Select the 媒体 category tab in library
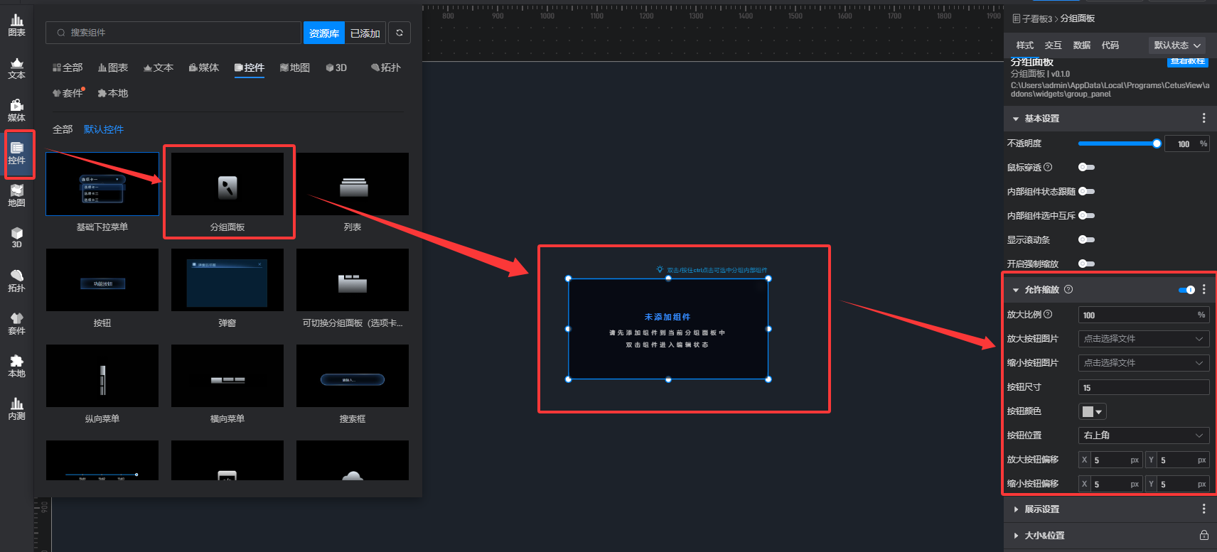Screen dimensions: 1217x552 pyautogui.click(x=204, y=68)
